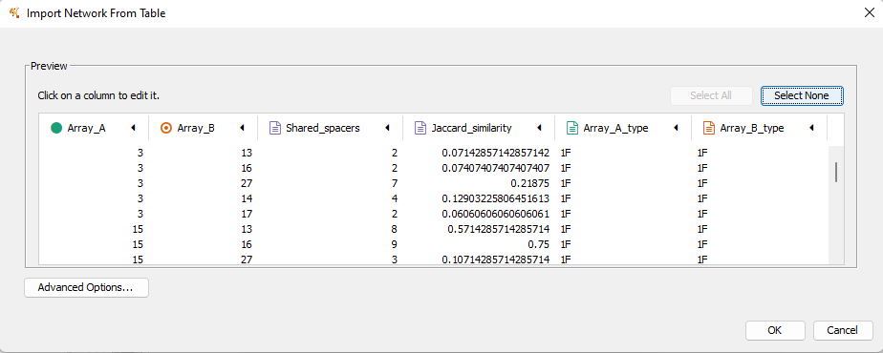Click Array_B value 13 in the 0.5714 row
Viewport: 883px width, 353px height.
tap(246, 229)
